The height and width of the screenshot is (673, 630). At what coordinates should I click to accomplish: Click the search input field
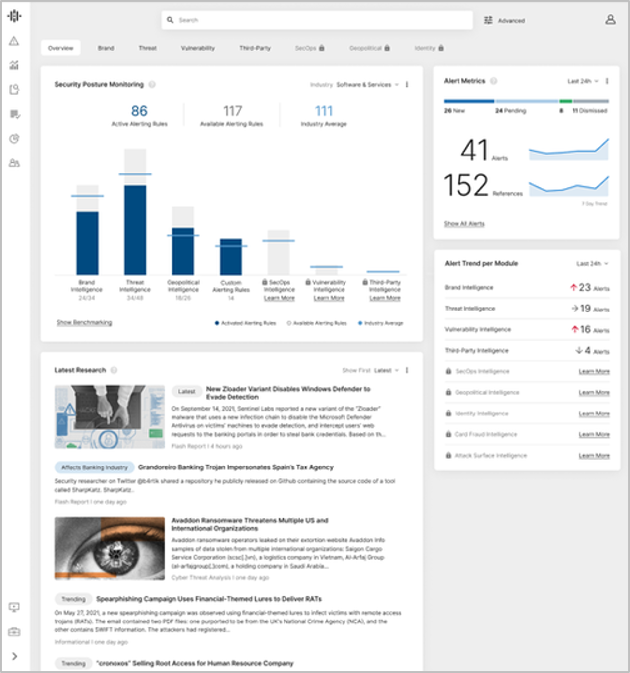click(317, 20)
